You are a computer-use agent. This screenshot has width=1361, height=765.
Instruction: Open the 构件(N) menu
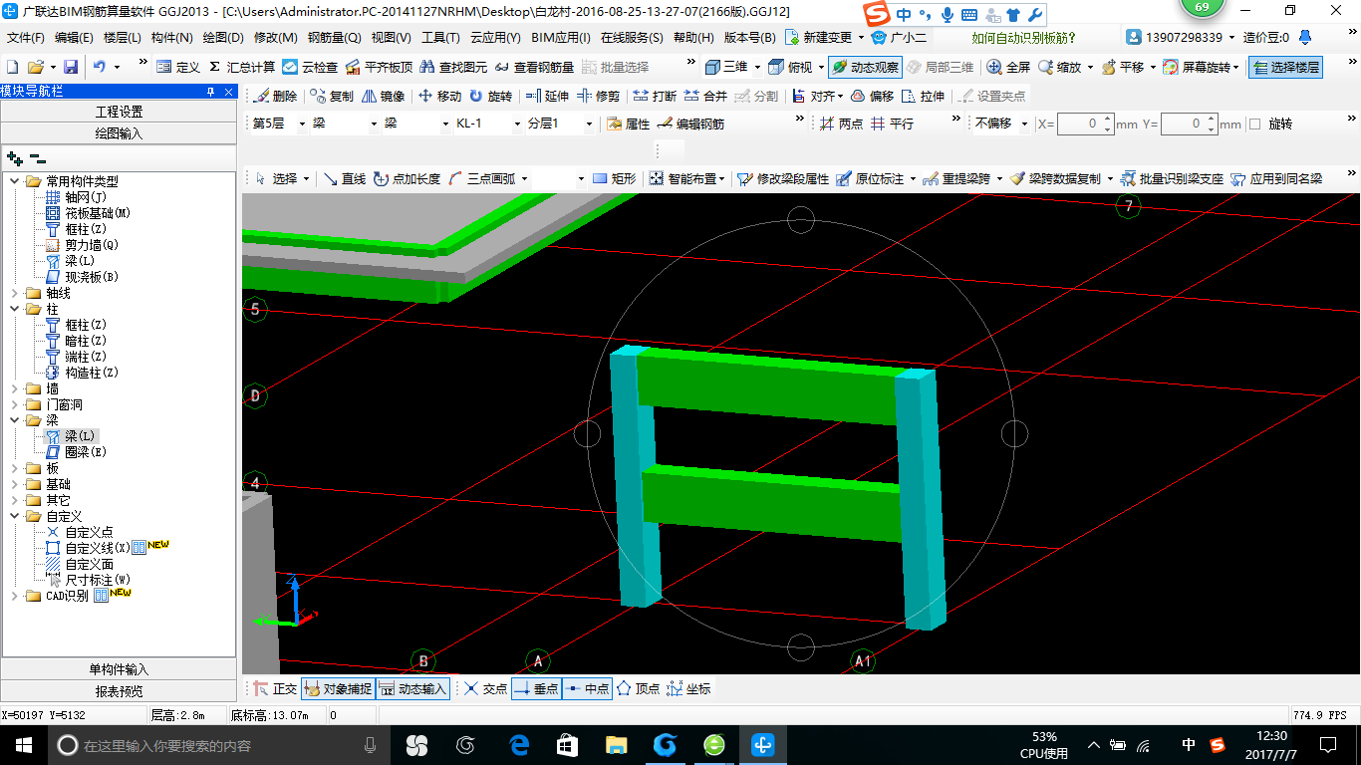click(171, 38)
